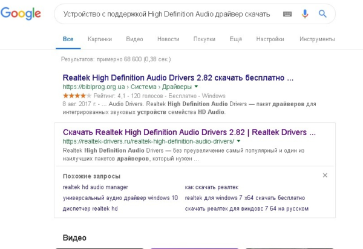Click inside the search query field
The image size is (363, 249).
(167, 14)
